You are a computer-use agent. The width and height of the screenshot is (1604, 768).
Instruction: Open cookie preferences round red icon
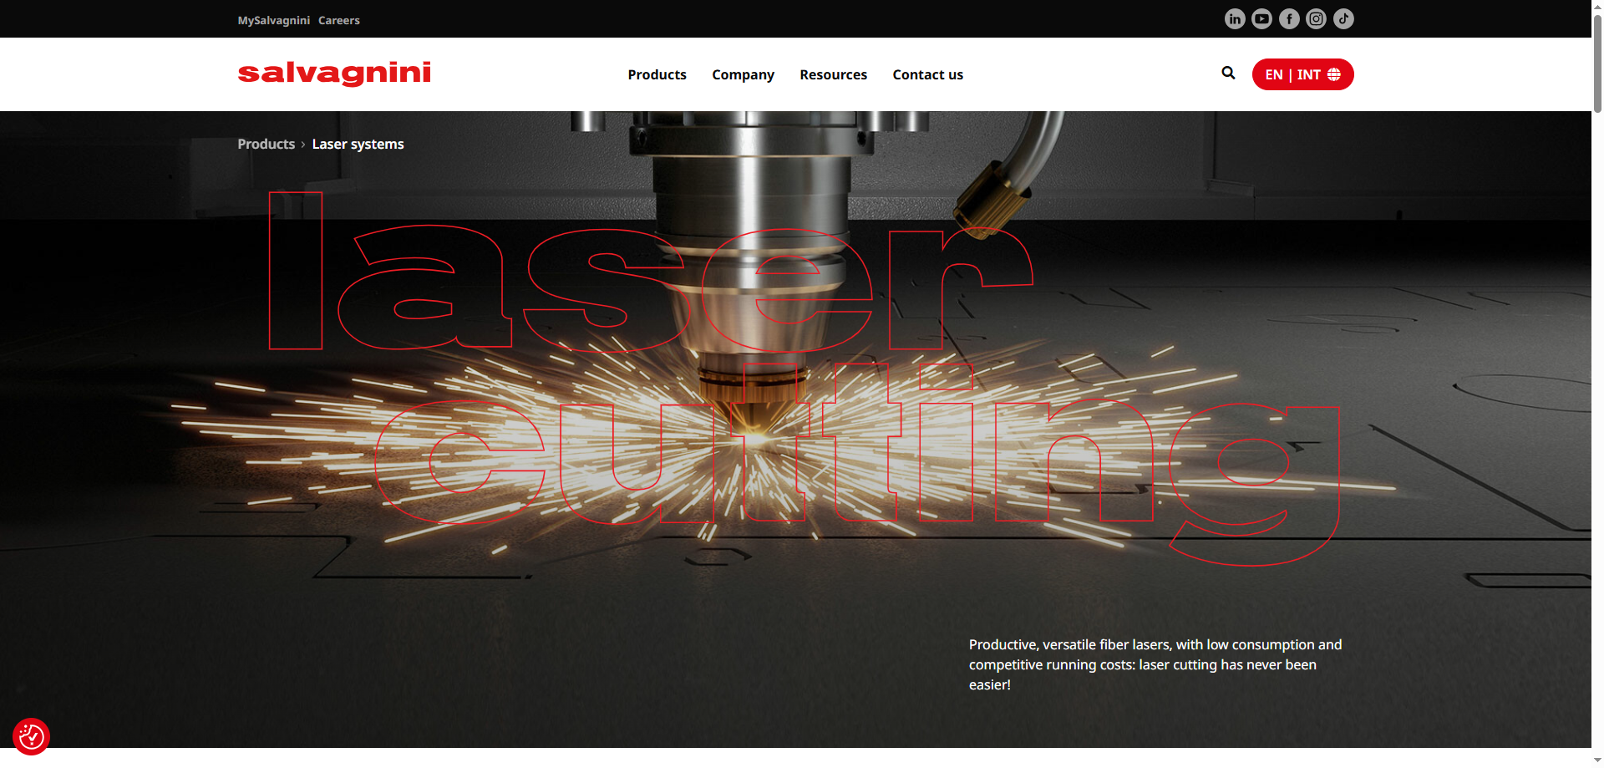(32, 736)
